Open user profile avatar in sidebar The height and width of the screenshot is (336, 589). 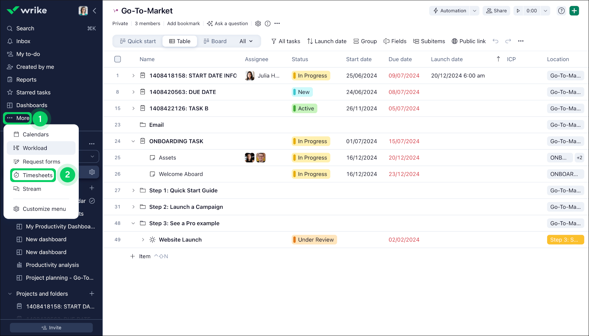pyautogui.click(x=83, y=11)
